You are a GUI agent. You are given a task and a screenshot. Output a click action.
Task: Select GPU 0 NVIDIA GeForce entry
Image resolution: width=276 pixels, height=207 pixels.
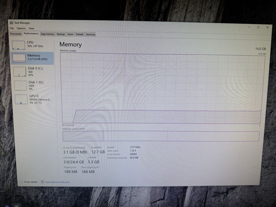coord(35,99)
